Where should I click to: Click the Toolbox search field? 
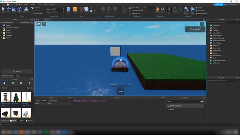coord(19,88)
